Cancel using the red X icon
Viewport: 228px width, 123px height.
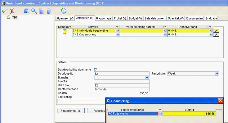12,11
